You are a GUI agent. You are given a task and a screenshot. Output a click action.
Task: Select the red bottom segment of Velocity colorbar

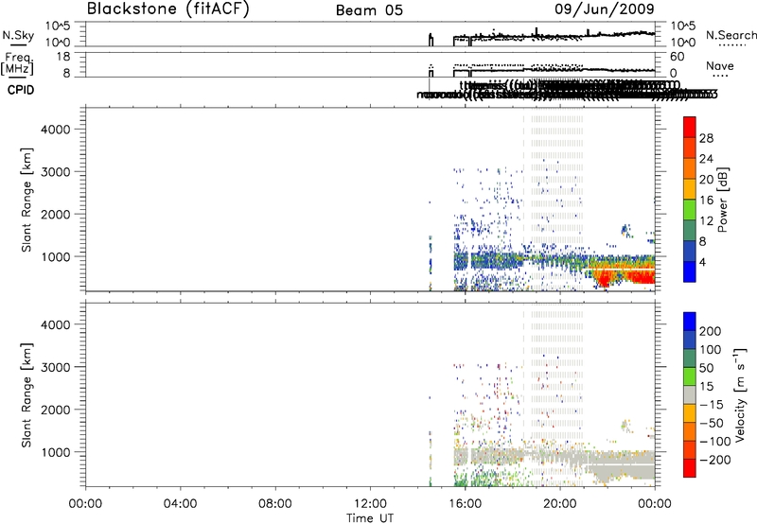(690, 468)
